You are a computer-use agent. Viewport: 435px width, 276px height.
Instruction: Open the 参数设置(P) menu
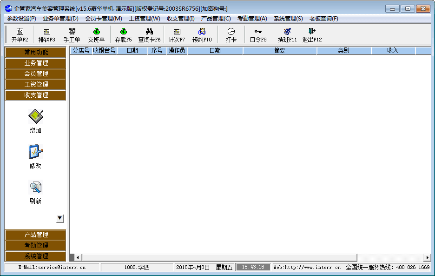click(21, 19)
